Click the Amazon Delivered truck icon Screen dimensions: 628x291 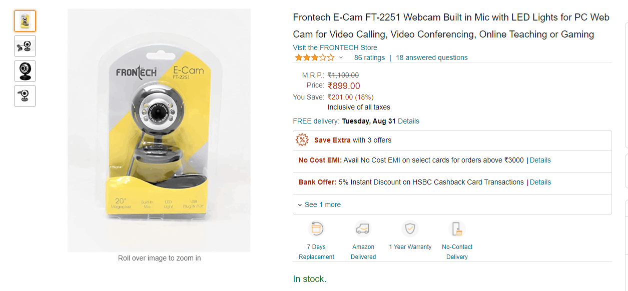point(363,229)
